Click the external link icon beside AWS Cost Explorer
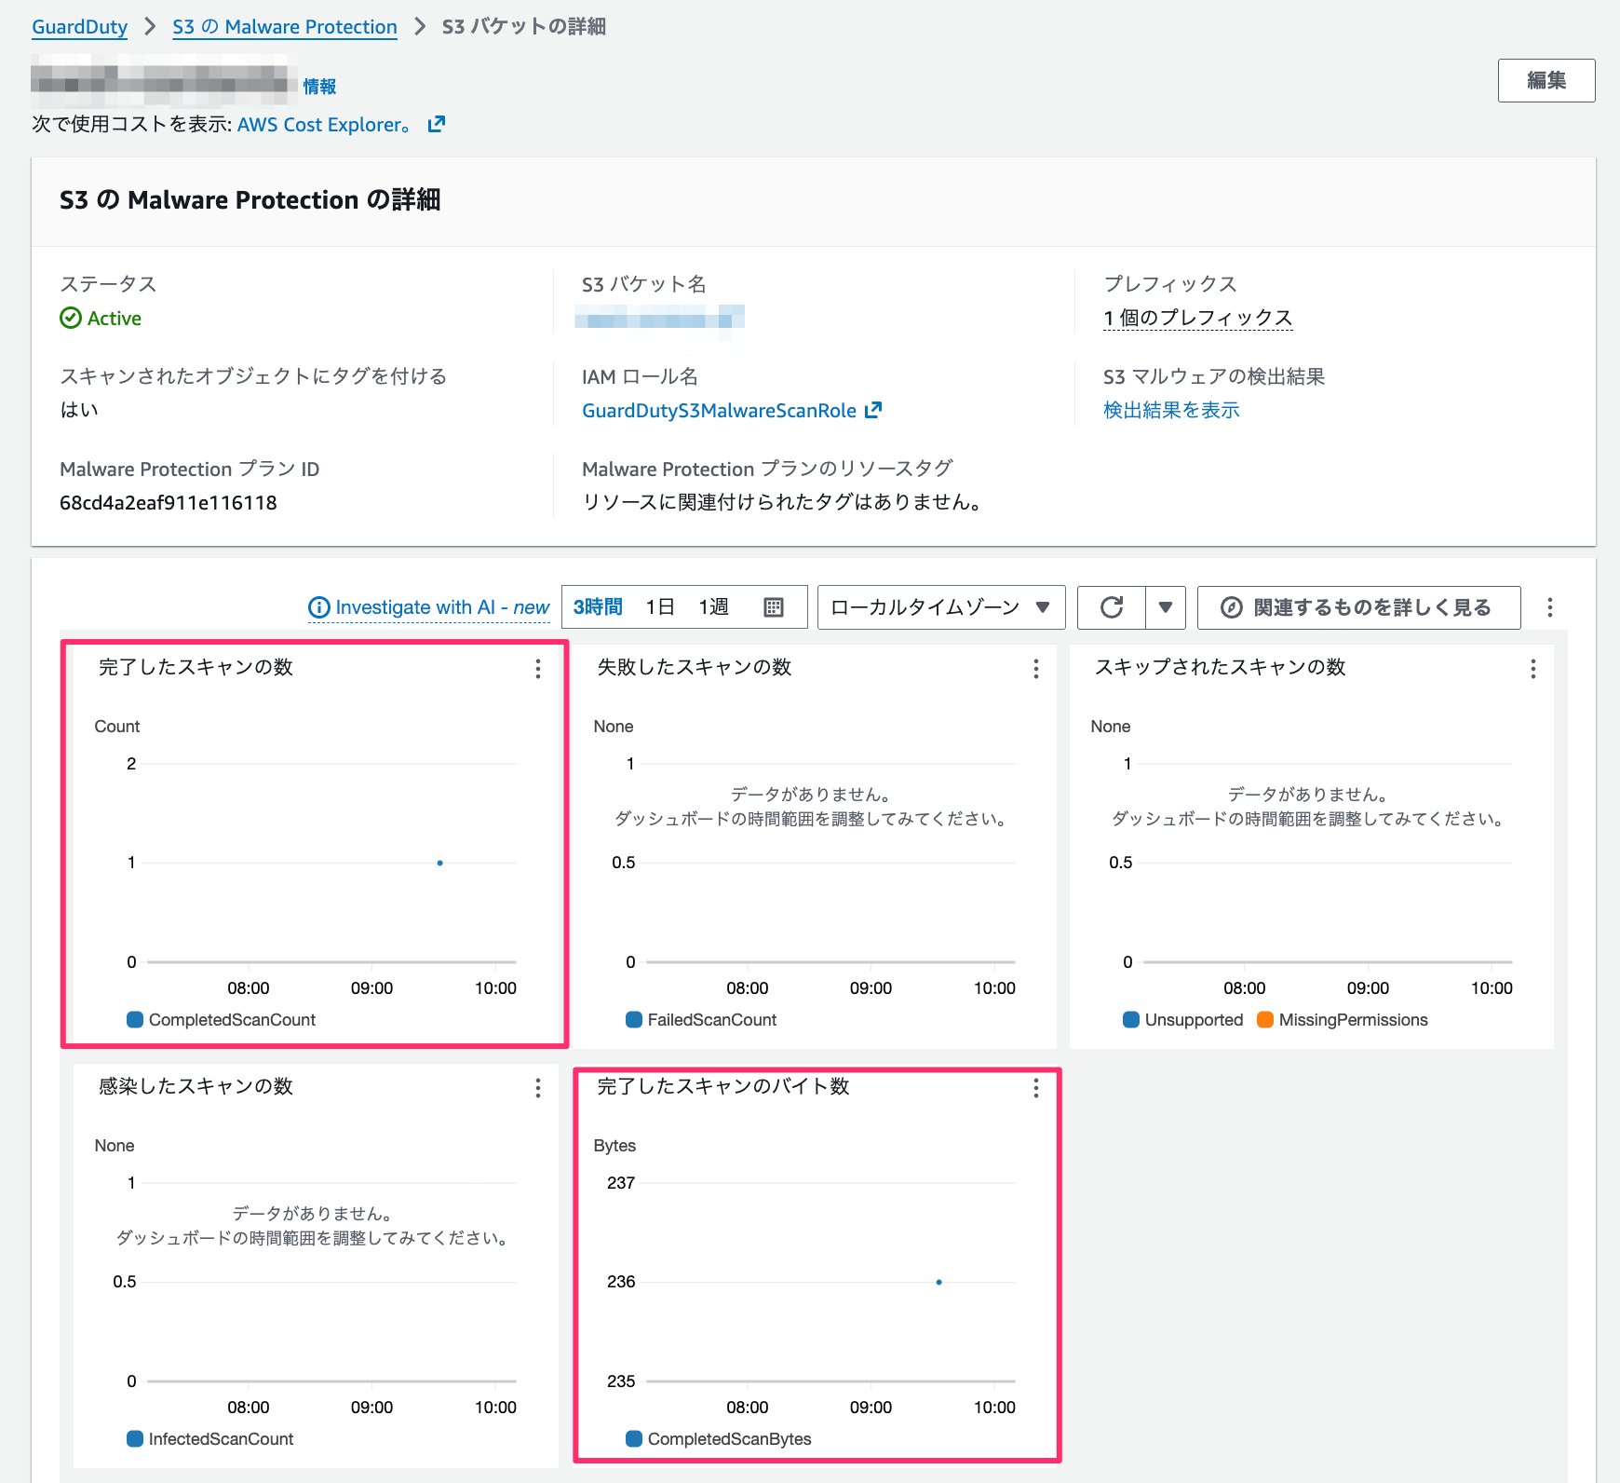This screenshot has width=1620, height=1483. tap(437, 124)
